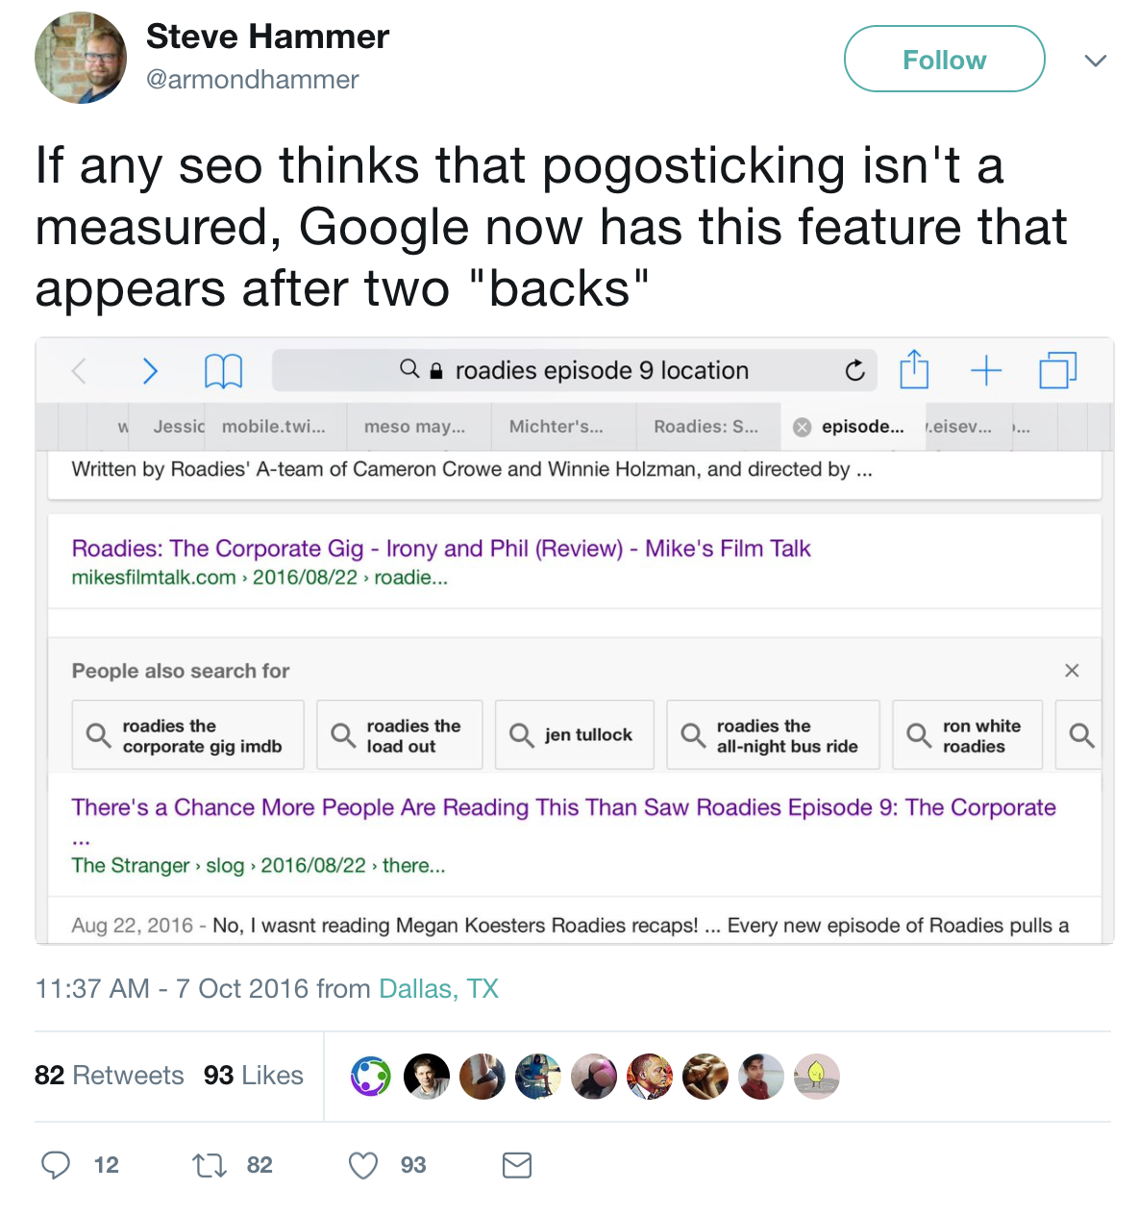Open the tweet options chevron dropdown
1138x1215 pixels.
pos(1095,61)
